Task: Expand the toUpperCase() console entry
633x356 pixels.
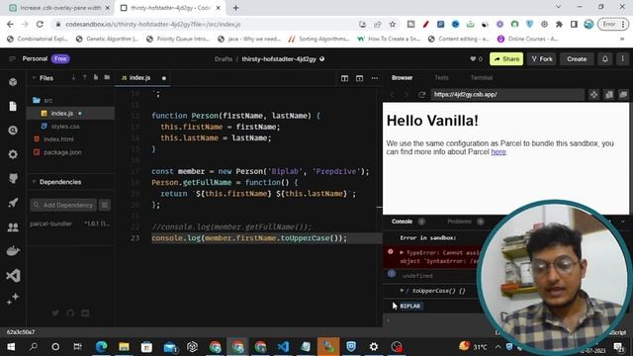Action: 402,290
